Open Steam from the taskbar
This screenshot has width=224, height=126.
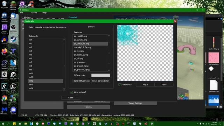pos(106,124)
